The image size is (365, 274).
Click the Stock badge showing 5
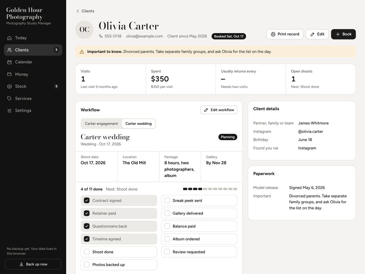[56, 86]
